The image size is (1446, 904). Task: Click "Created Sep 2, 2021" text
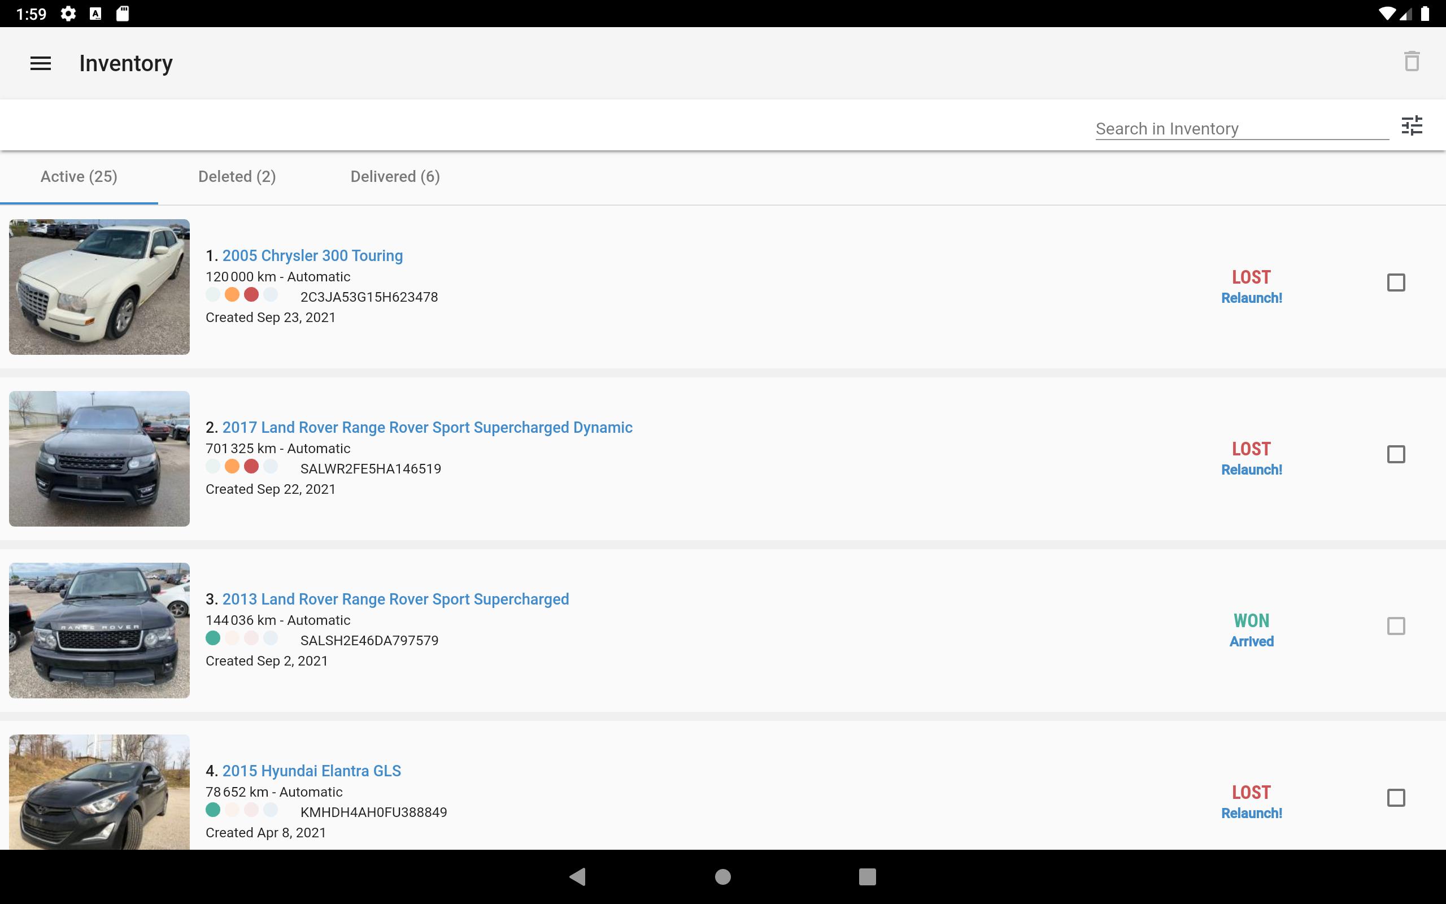tap(267, 660)
